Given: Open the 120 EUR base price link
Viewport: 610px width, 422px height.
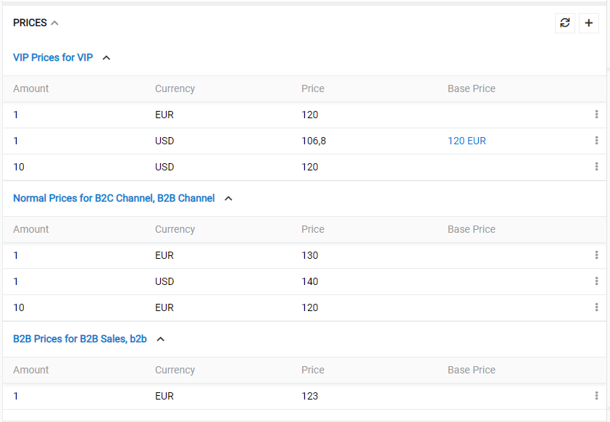Looking at the screenshot, I should click(x=467, y=141).
